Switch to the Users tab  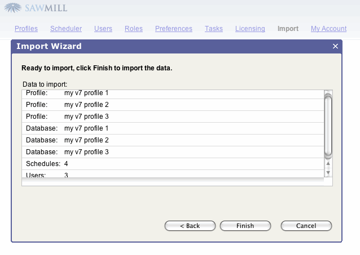point(103,29)
